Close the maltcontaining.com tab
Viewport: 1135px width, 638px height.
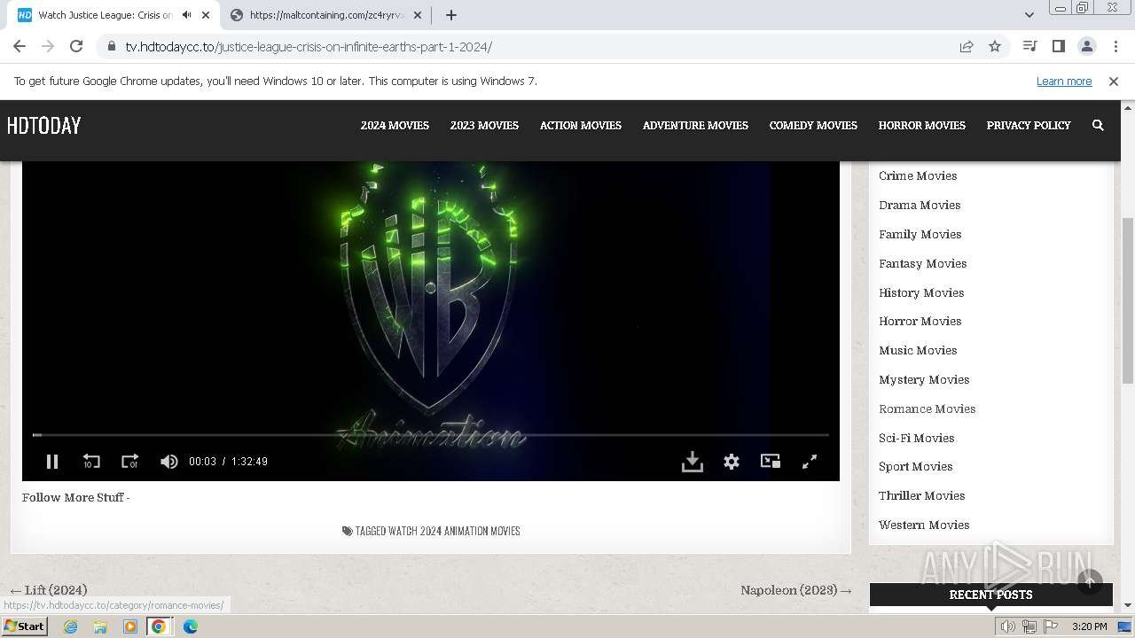click(x=418, y=15)
